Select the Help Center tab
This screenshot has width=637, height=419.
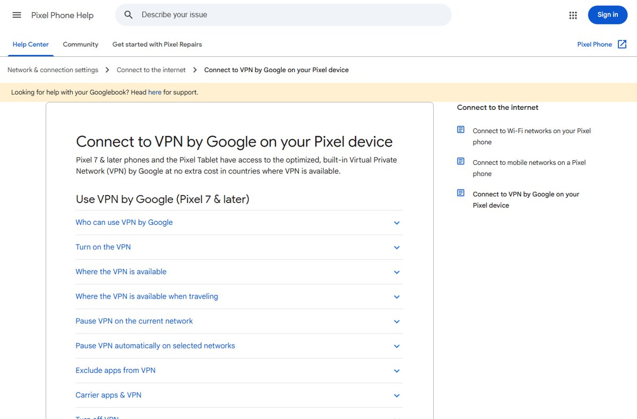point(31,45)
